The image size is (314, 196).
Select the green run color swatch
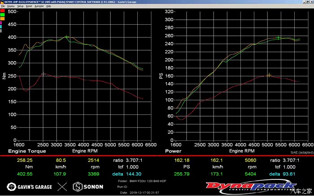pyautogui.click(x=2, y=15)
